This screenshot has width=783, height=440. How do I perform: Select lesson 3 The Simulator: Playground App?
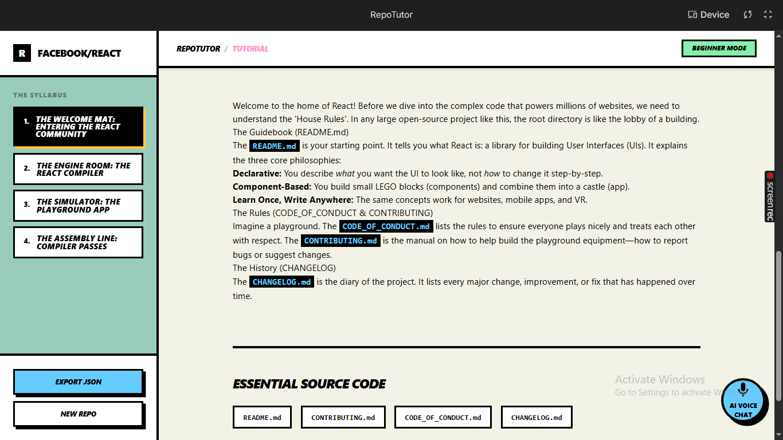[x=78, y=206]
